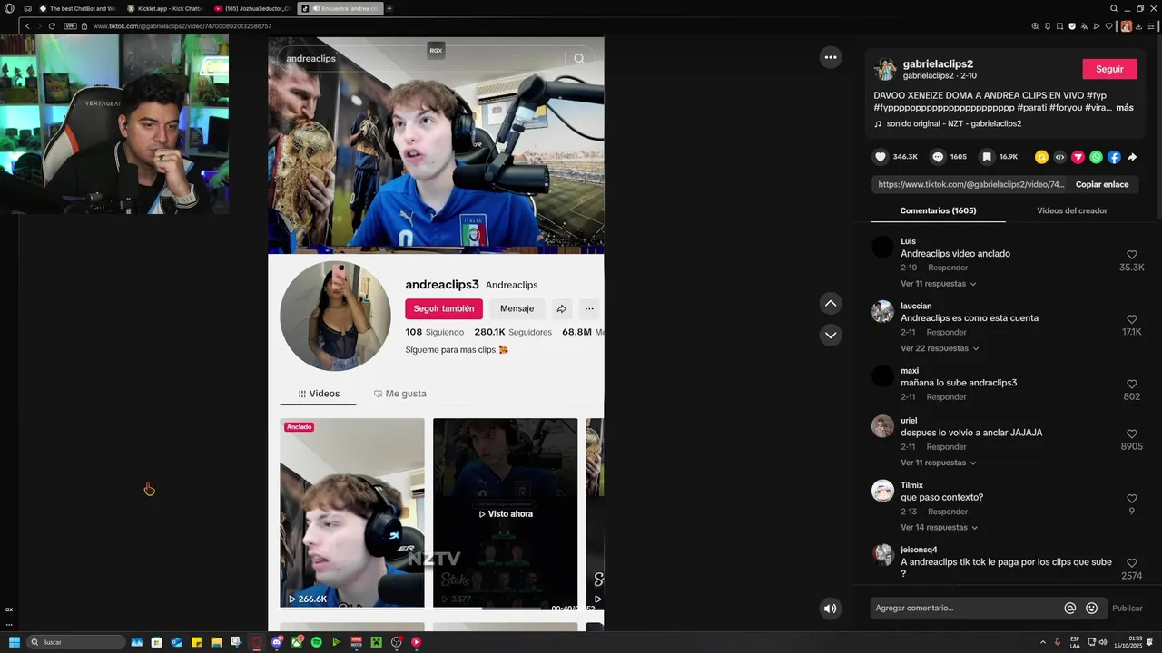This screenshot has width=1162, height=653.
Task: Open taskbar volume control
Action: [x=1103, y=642]
